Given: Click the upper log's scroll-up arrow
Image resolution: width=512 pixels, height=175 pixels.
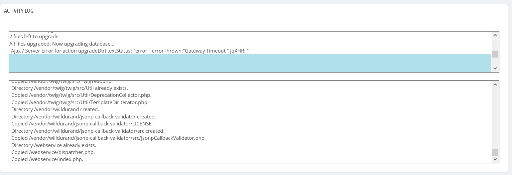Looking at the screenshot, I should (x=495, y=35).
